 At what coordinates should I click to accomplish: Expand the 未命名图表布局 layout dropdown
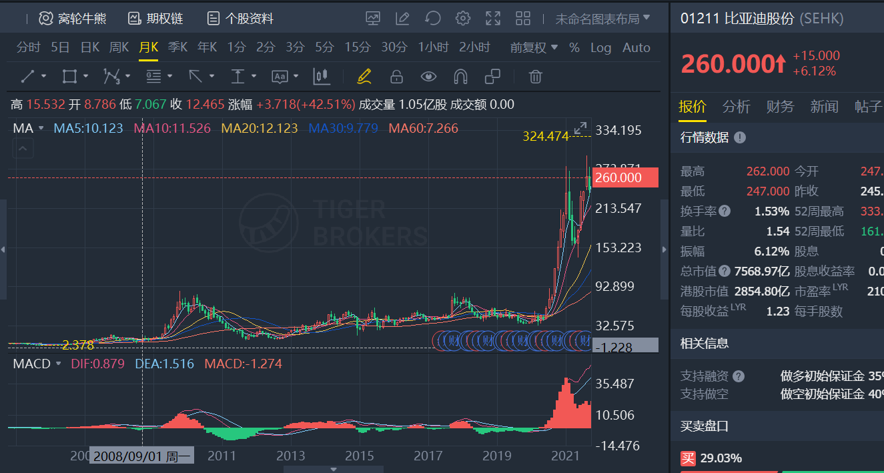pyautogui.click(x=603, y=19)
